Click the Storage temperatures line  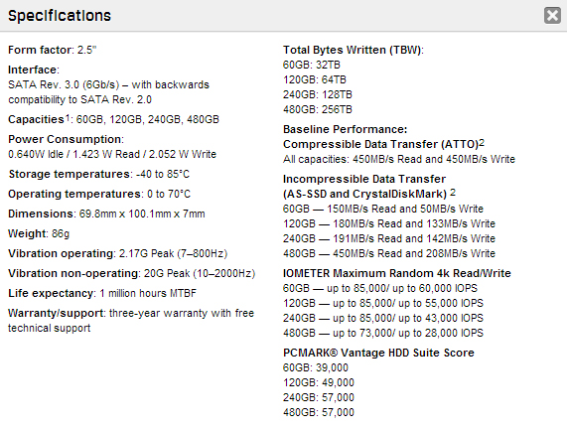(x=98, y=175)
